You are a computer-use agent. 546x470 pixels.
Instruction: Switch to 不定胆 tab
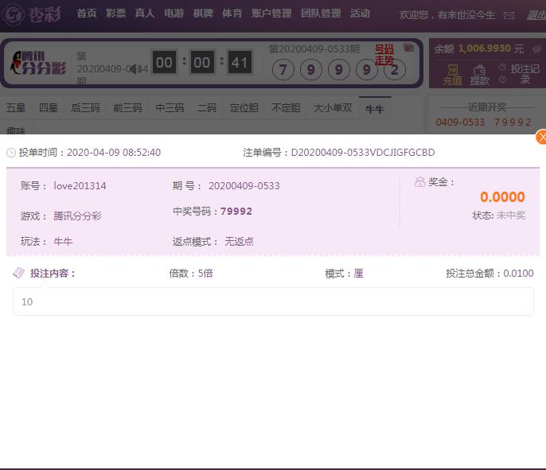tap(287, 108)
